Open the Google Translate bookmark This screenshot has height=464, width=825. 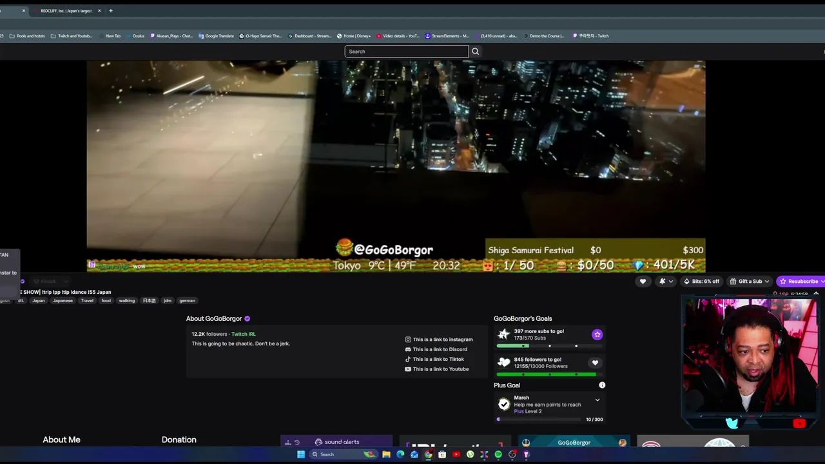(216, 36)
